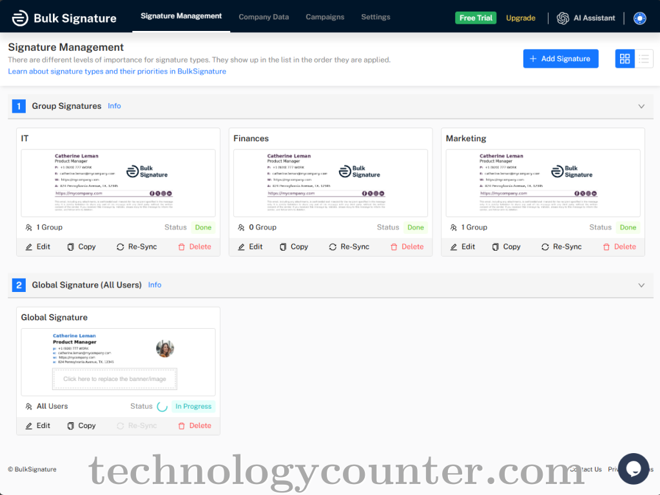Open the Company Data tab
The height and width of the screenshot is (495, 660).
click(264, 17)
